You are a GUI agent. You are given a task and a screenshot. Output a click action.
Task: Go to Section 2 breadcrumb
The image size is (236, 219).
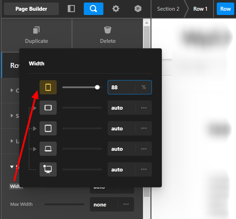click(x=168, y=9)
